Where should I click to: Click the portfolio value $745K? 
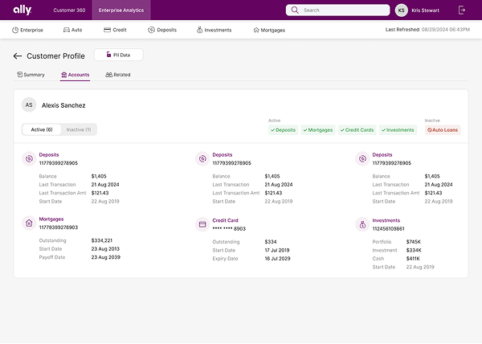tap(414, 242)
